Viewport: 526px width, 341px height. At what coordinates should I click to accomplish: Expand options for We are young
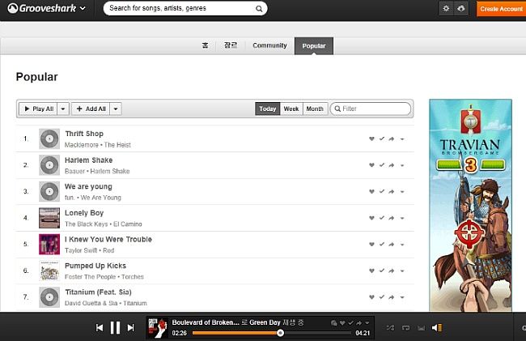[x=402, y=192]
